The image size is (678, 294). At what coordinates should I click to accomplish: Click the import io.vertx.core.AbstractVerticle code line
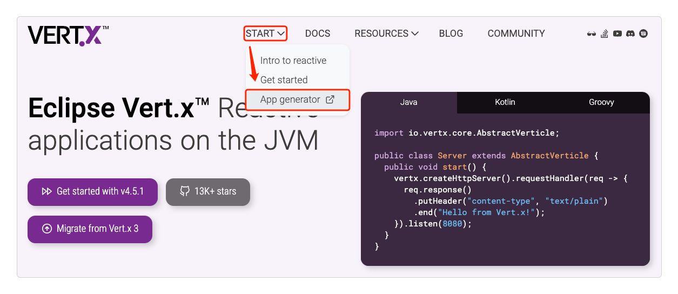[x=467, y=133]
